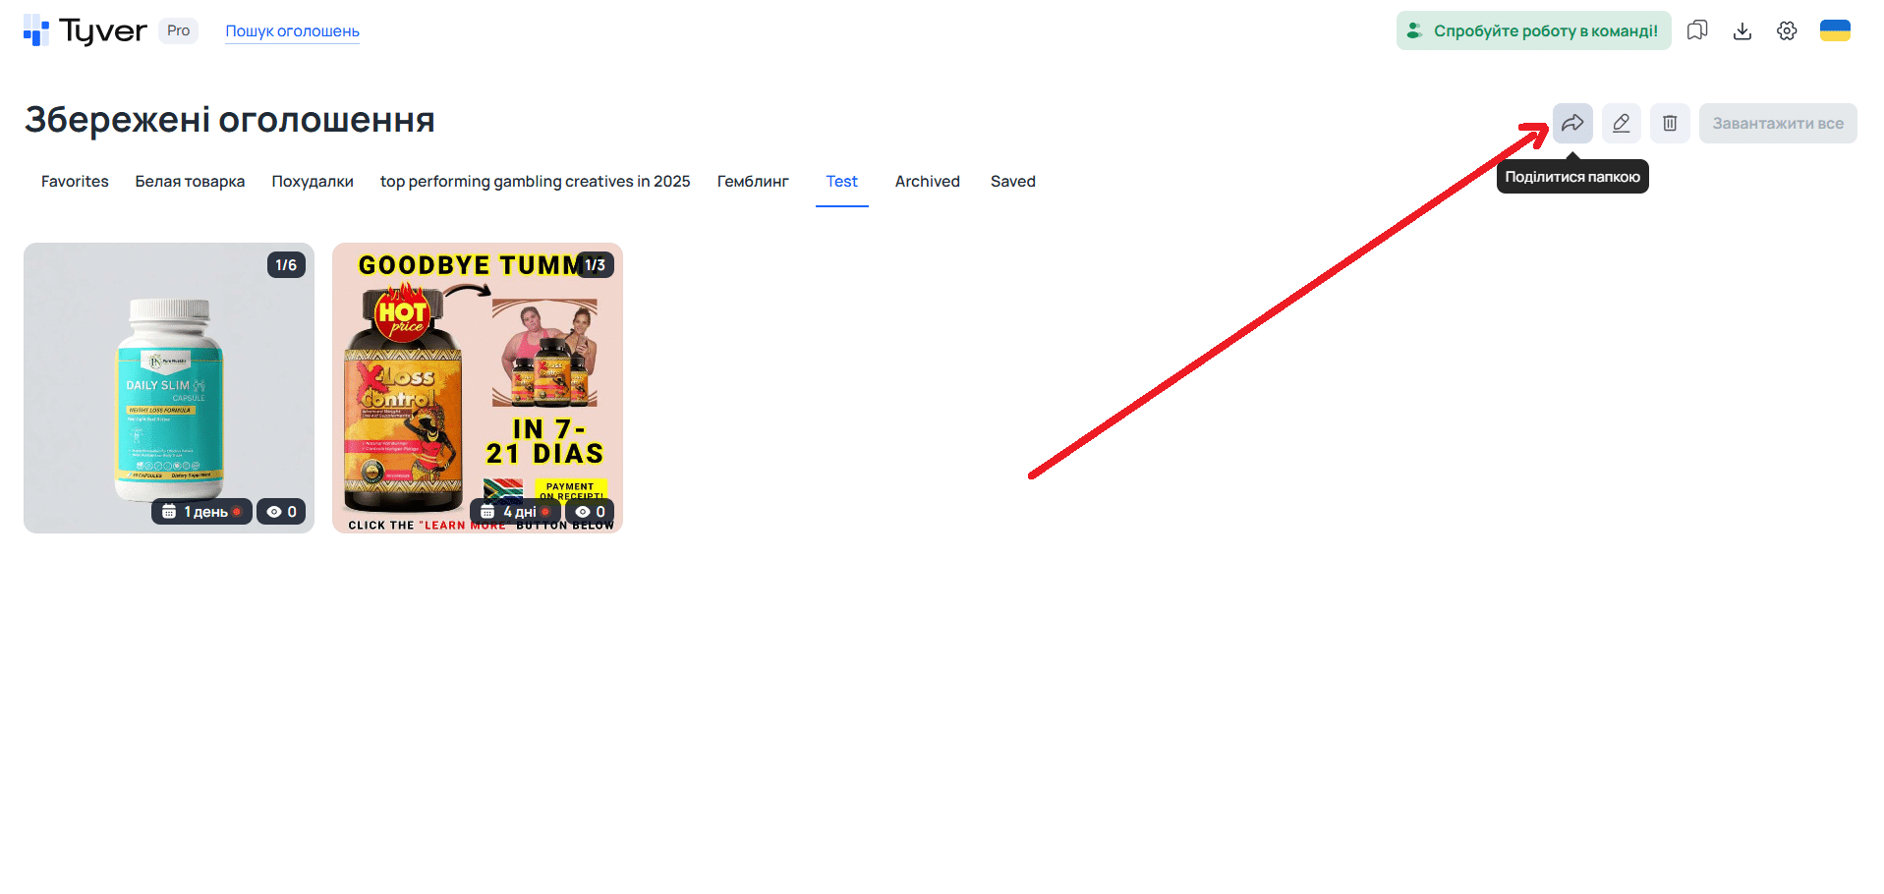Screen dimensions: 1884x894
Task: Switch to Favorites tab
Action: click(x=75, y=181)
